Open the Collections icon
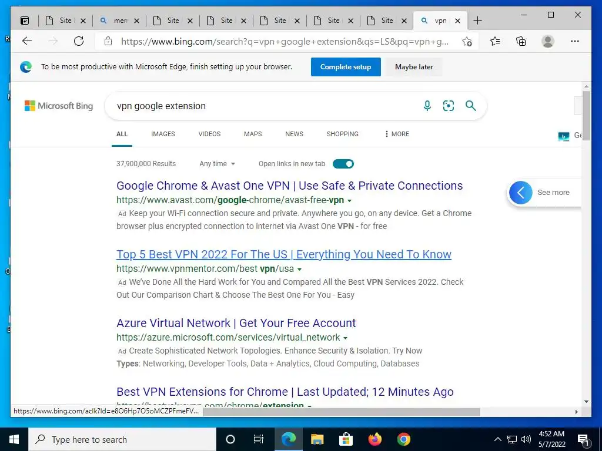This screenshot has width=602, height=451. [521, 41]
